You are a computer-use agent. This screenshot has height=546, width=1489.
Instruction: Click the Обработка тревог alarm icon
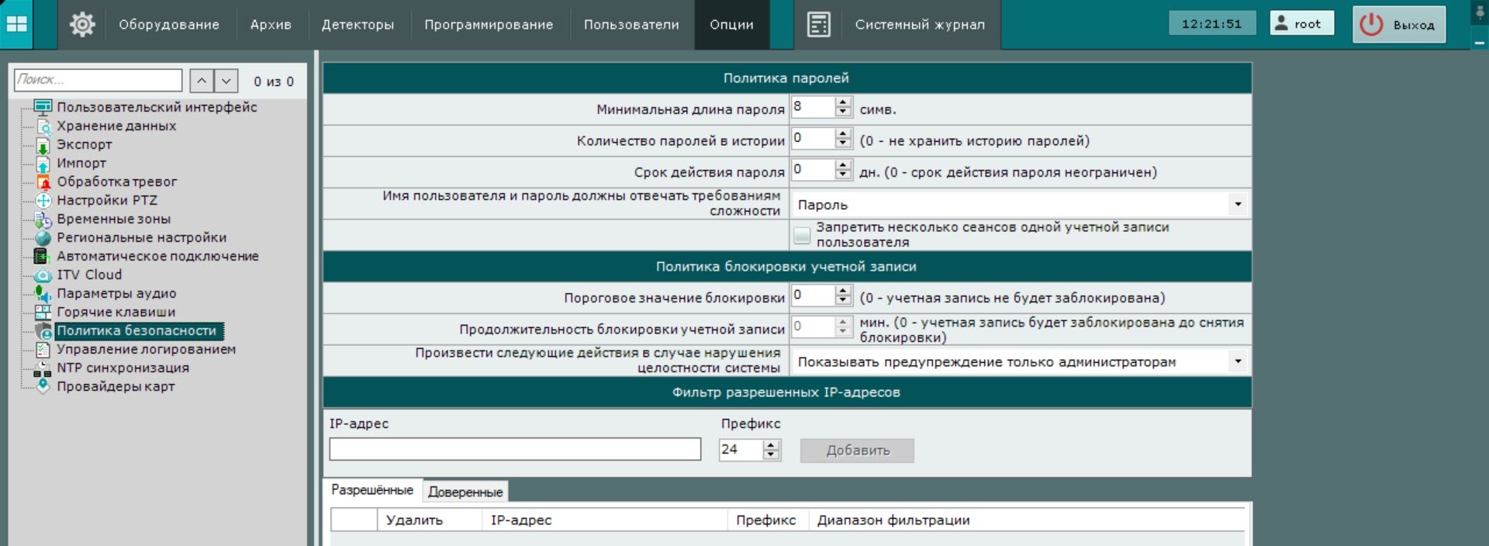point(43,182)
